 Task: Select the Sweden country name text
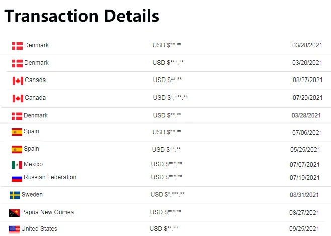pos(32,195)
